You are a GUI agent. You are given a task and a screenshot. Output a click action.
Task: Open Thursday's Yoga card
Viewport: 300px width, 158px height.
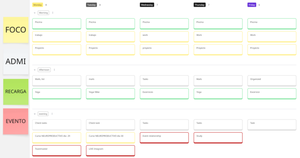(x=218, y=94)
